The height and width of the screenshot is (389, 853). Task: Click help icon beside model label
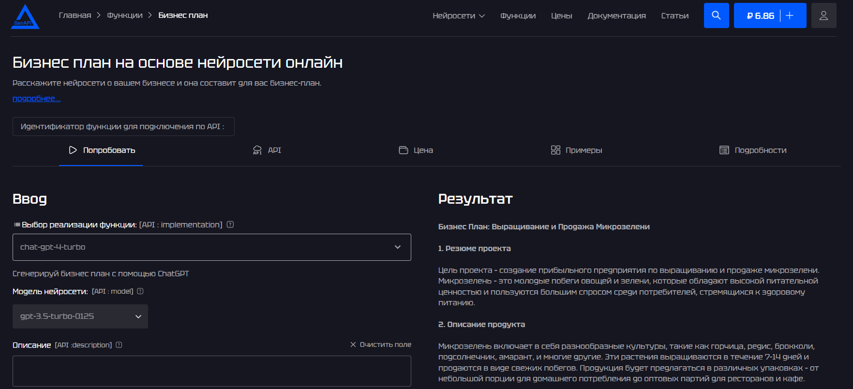click(140, 291)
